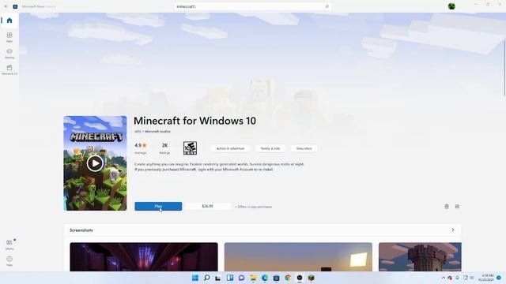Viewport: 506px width, 284px height.
Task: Open the Windows Start menu
Action: 195,278
